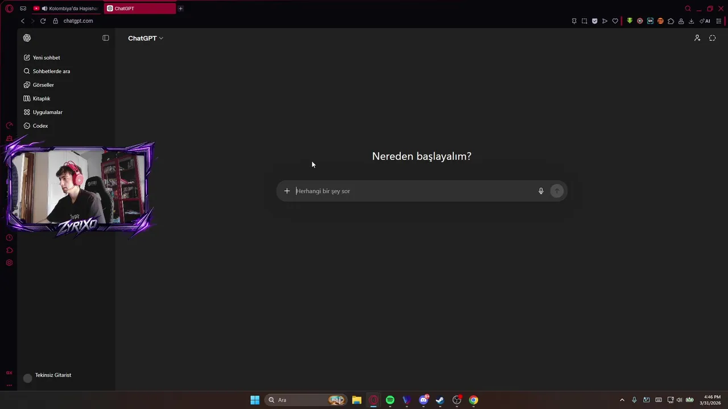Open the ChatGPT model dropdown
728x409 pixels.
pos(146,38)
